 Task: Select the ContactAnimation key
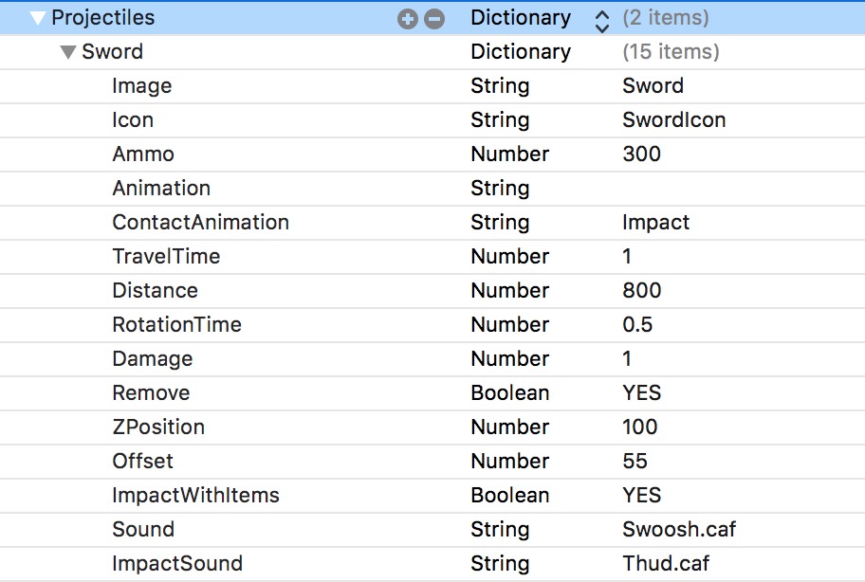200,222
